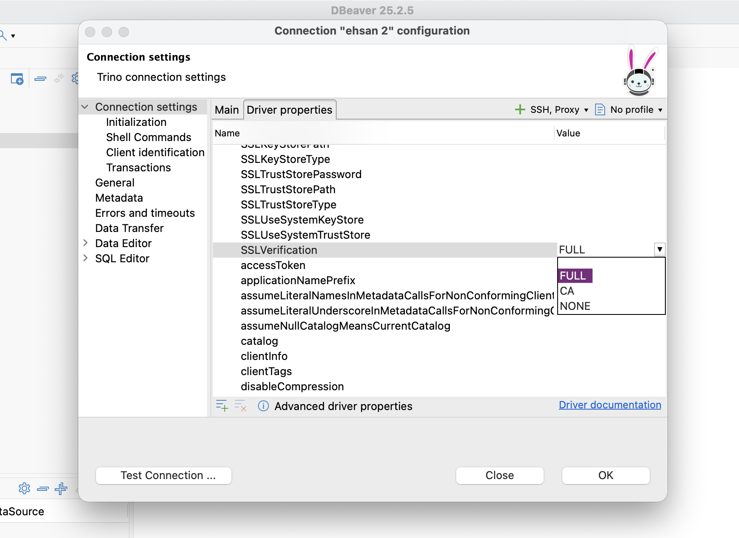Click the Advanced driver properties info icon
Screen dimensions: 739x538
click(x=263, y=406)
